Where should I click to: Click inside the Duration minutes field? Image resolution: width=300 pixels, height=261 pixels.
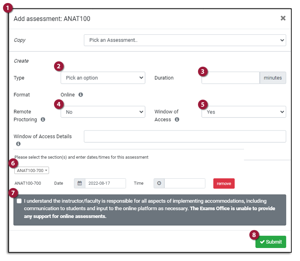tap(230, 78)
